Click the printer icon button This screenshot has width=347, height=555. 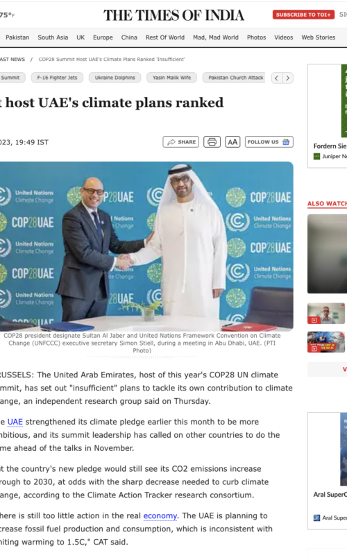[x=212, y=142]
